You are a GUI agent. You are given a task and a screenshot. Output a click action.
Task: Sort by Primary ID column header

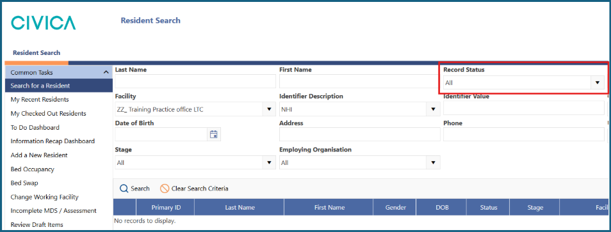point(165,208)
